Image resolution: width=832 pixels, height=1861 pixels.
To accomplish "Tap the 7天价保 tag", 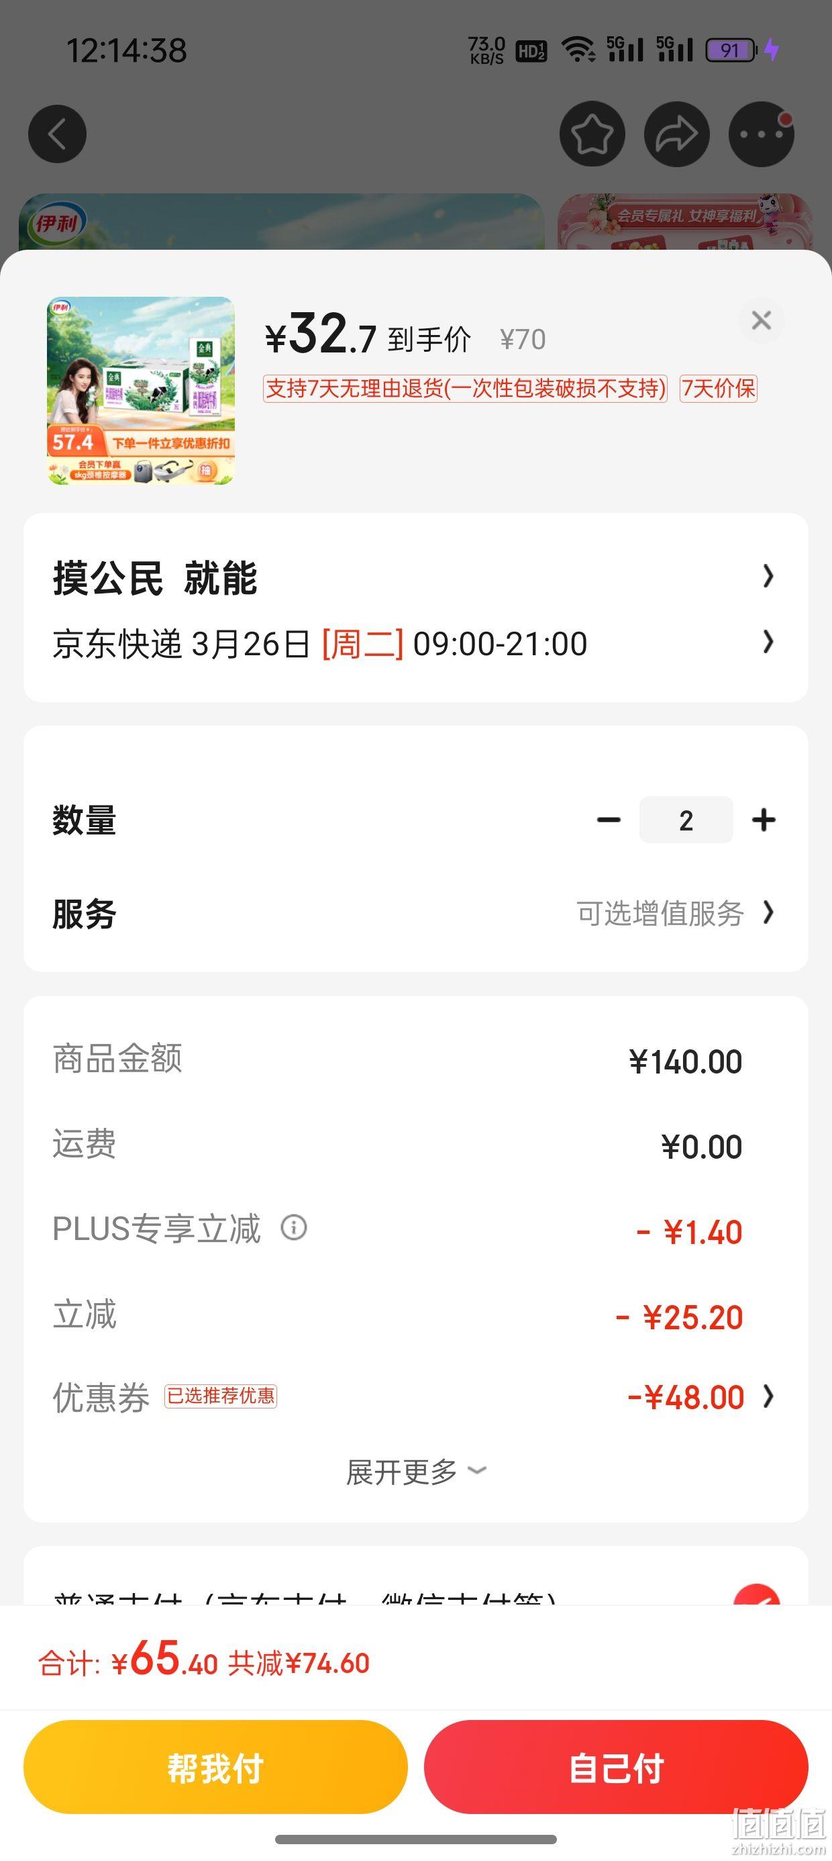I will coord(718,389).
